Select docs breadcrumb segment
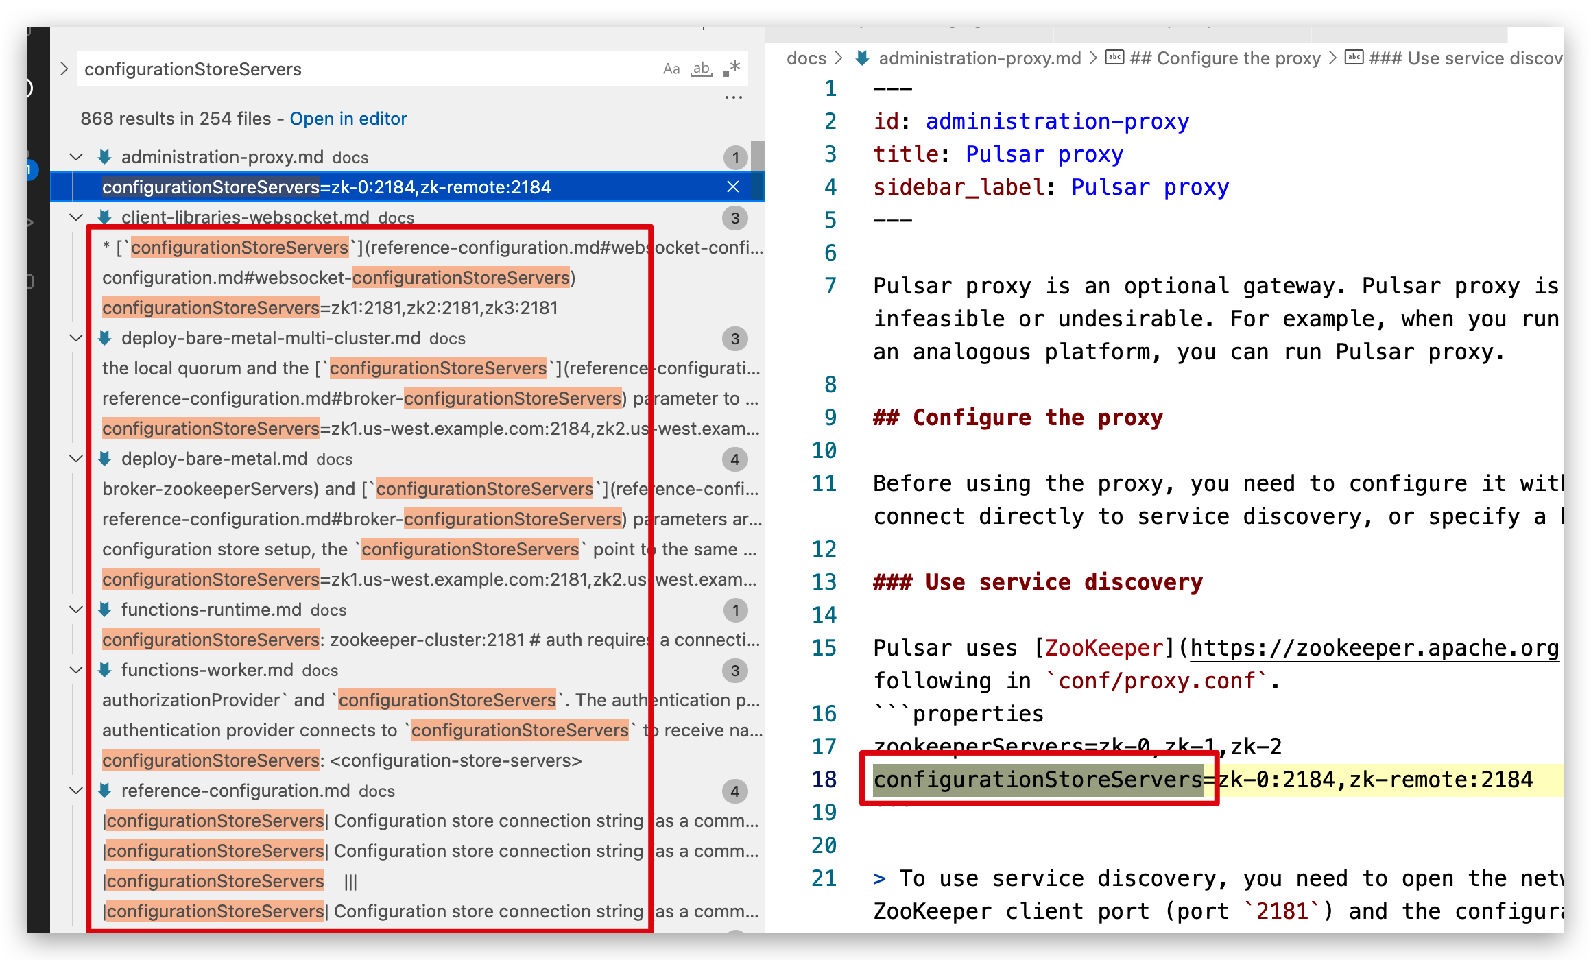This screenshot has width=1591, height=960. pos(806,59)
